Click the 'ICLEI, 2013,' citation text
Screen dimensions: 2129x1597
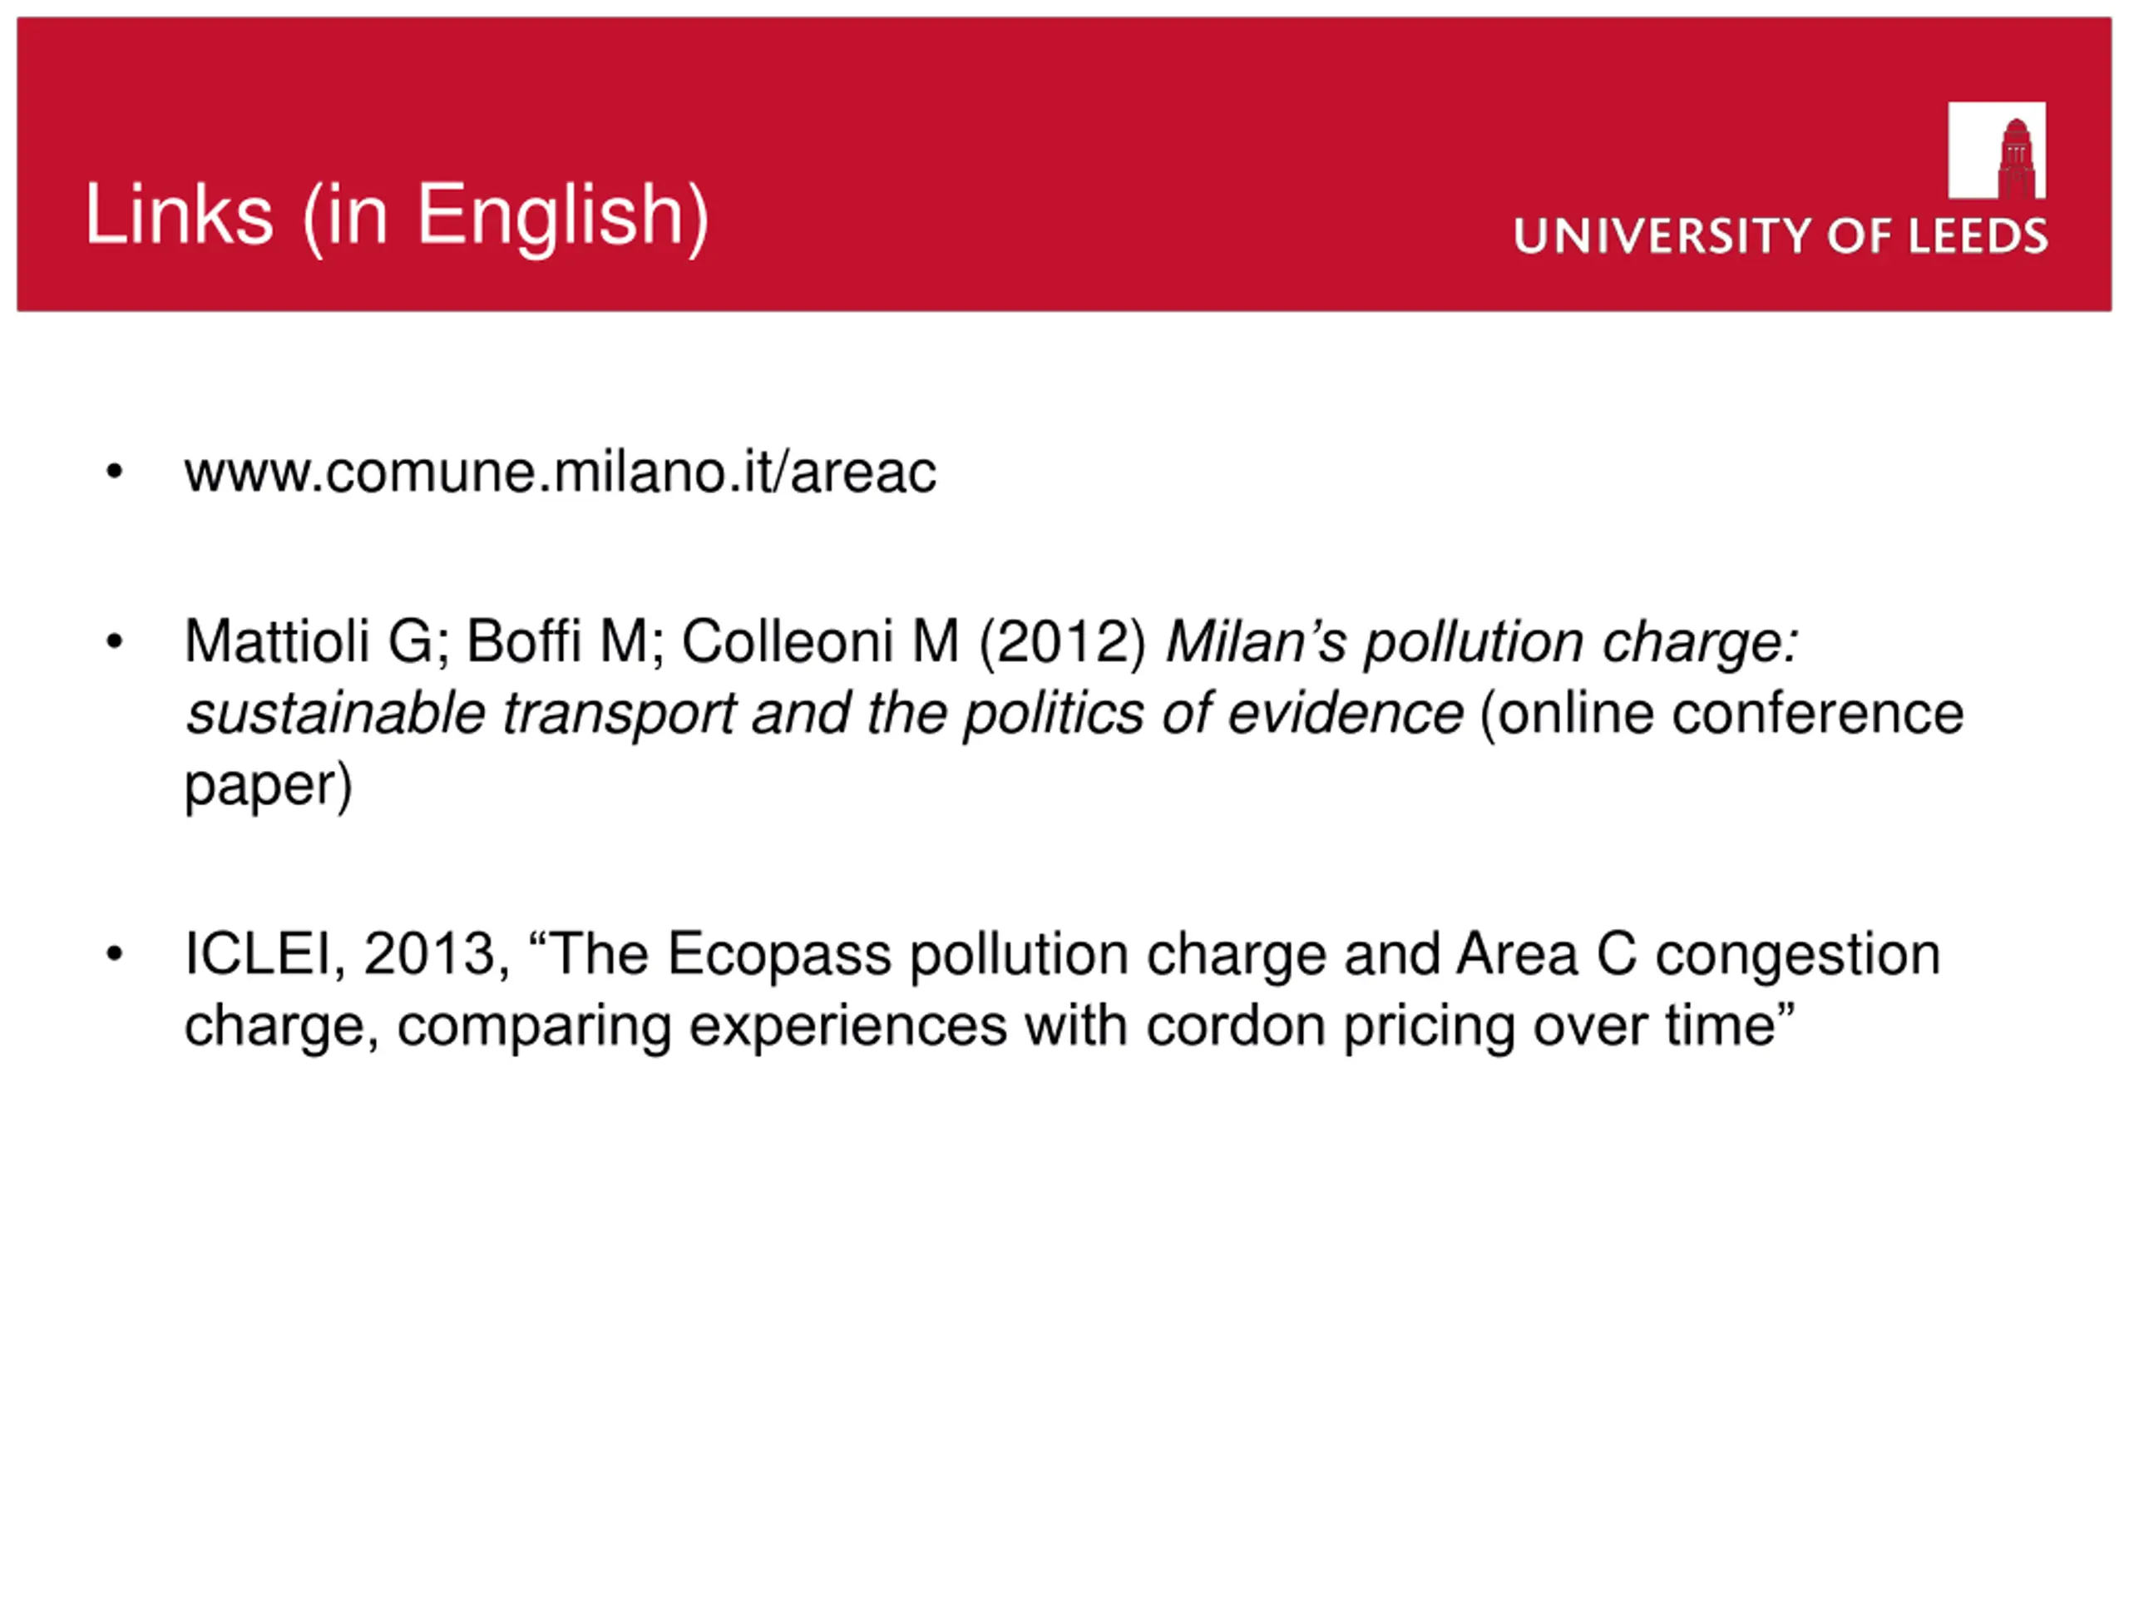tap(348, 954)
